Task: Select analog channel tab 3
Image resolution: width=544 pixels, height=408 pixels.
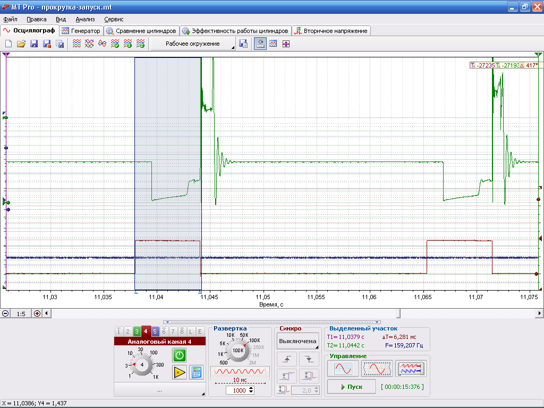Action: coord(137,331)
